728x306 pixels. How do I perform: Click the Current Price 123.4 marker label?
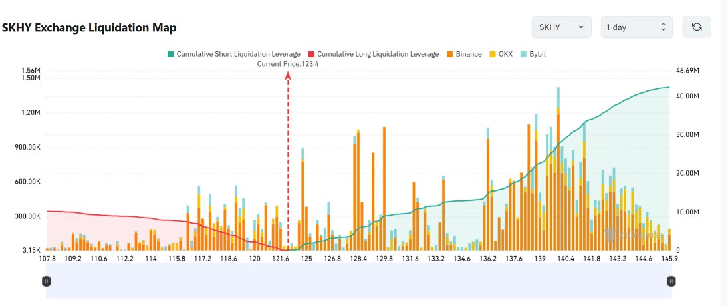[x=287, y=64]
